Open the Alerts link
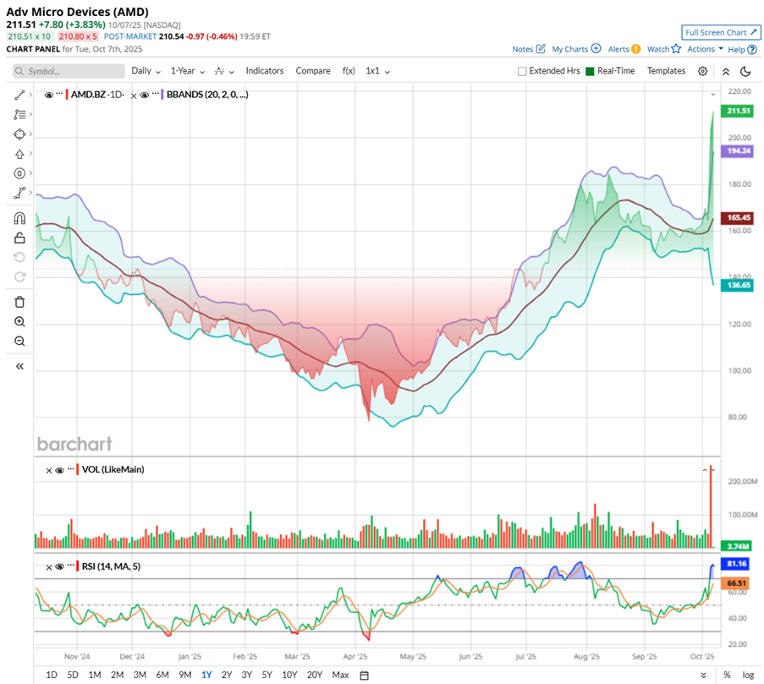 click(x=618, y=49)
